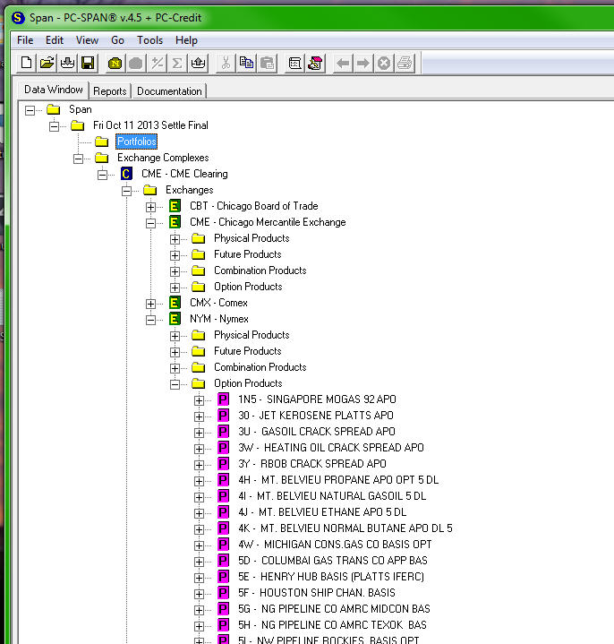This screenshot has height=644, width=614.
Task: Switch to the Documentation tab
Action: point(169,91)
